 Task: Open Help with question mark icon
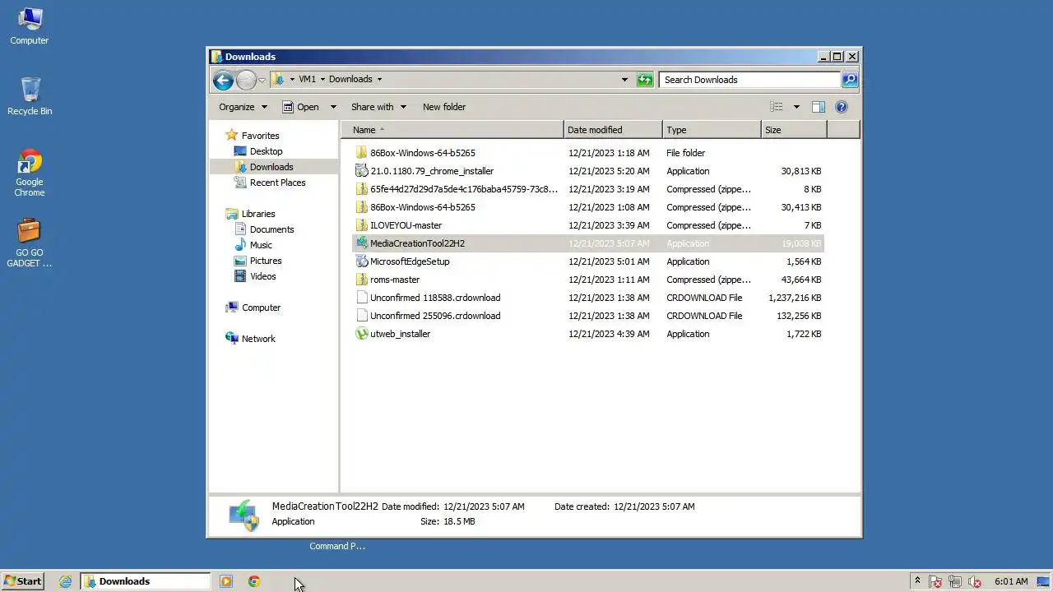click(x=842, y=107)
